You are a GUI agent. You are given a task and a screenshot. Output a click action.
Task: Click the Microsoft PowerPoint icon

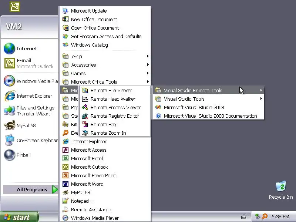[x=65, y=175]
